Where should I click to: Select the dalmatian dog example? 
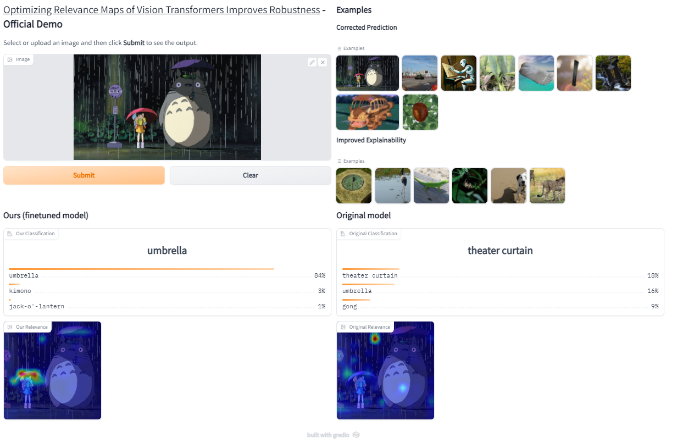coord(509,186)
